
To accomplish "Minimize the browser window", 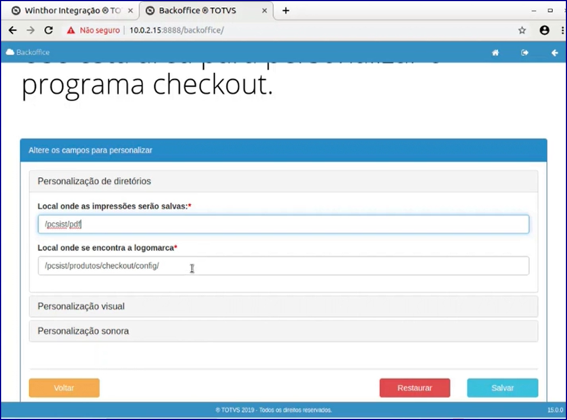I will click(534, 11).
